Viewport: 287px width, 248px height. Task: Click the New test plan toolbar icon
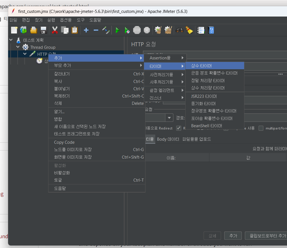point(14,30)
